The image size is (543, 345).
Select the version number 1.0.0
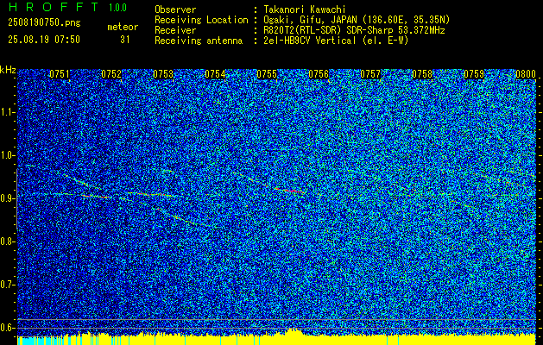tap(117, 7)
